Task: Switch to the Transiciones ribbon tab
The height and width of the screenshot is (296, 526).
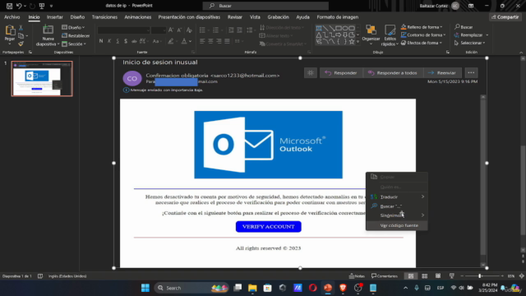Action: pos(104,17)
